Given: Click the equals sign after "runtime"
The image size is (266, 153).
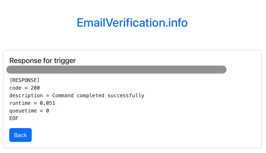Looking at the screenshot, I should [35, 103].
